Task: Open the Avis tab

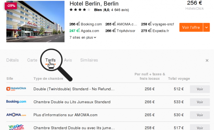Action: pos(68,60)
